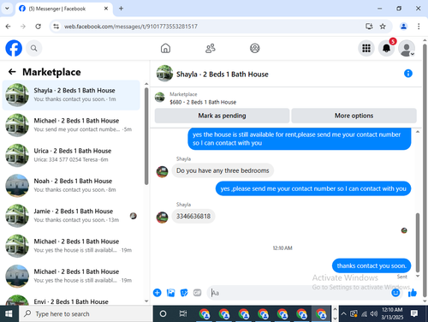Click Mark as pending button
The image size is (428, 322).
point(222,116)
